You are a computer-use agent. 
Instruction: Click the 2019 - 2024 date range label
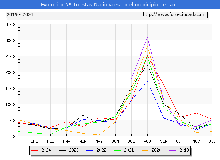pyautogui.click(x=20, y=14)
